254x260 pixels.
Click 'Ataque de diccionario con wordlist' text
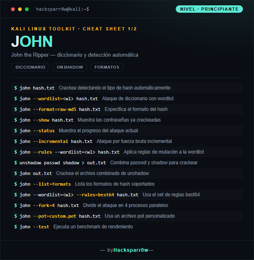138,99
